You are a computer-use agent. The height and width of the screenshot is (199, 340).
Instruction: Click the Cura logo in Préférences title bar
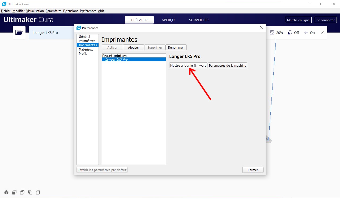tap(78, 28)
